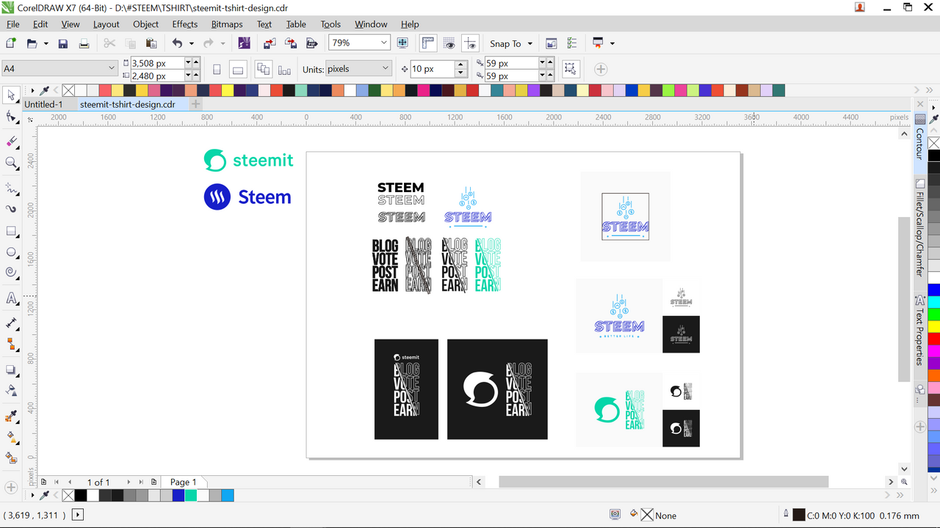Select the Zoom tool

(x=11, y=163)
